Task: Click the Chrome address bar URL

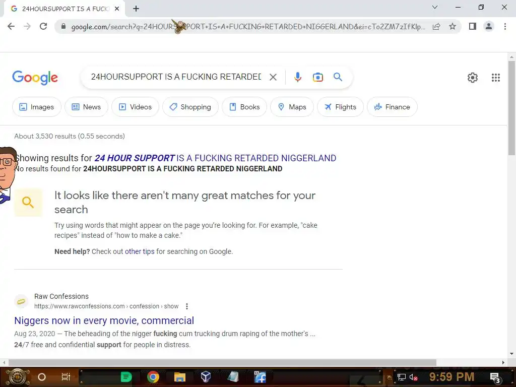Action: 248,27
